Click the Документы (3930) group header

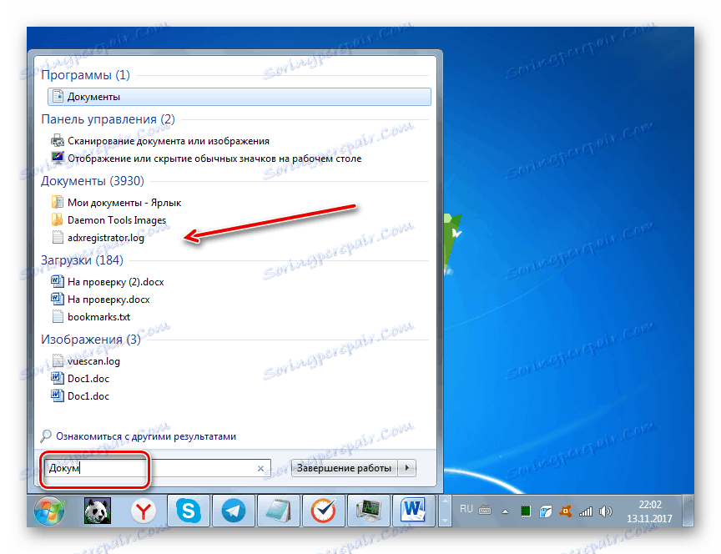(93, 181)
